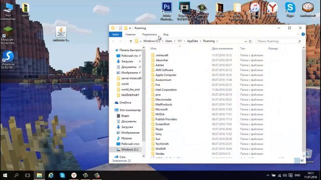This screenshot has height=180, width=321.
Task: Switch to details view layout button
Action: point(297,160)
